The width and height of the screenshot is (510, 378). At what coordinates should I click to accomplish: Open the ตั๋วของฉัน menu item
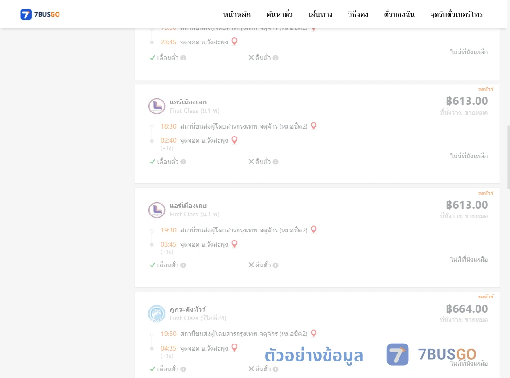pyautogui.click(x=399, y=14)
